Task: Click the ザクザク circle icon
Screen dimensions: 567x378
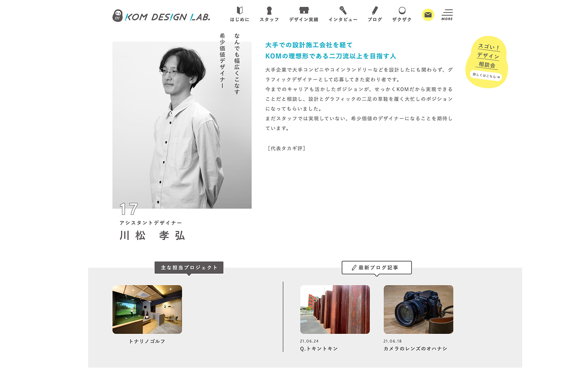Action: tap(402, 11)
